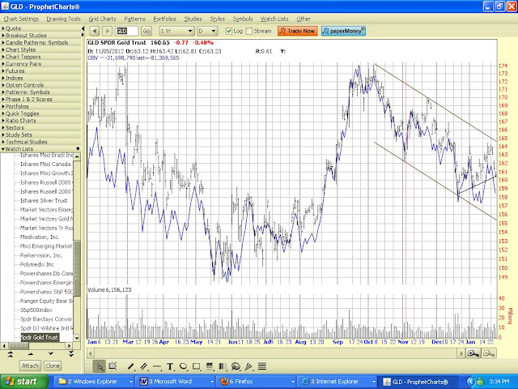Viewport: 518px width, 389px height.
Task: Select the stacked horizontal bars tool
Action: (x=262, y=366)
